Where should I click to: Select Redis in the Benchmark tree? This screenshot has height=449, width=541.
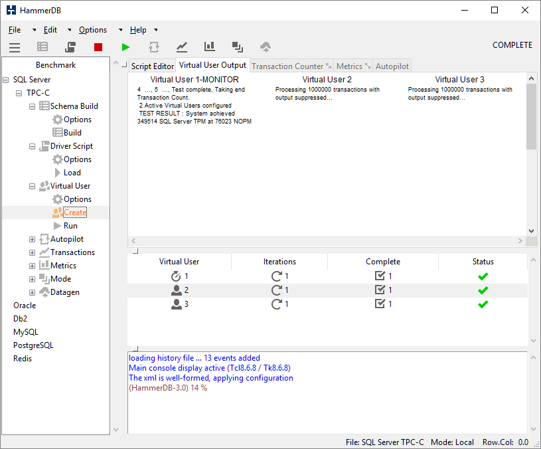tap(23, 359)
